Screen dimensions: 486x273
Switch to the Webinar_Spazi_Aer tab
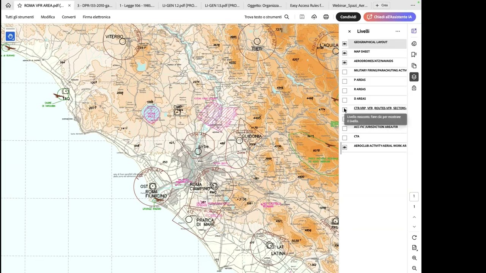point(350,5)
